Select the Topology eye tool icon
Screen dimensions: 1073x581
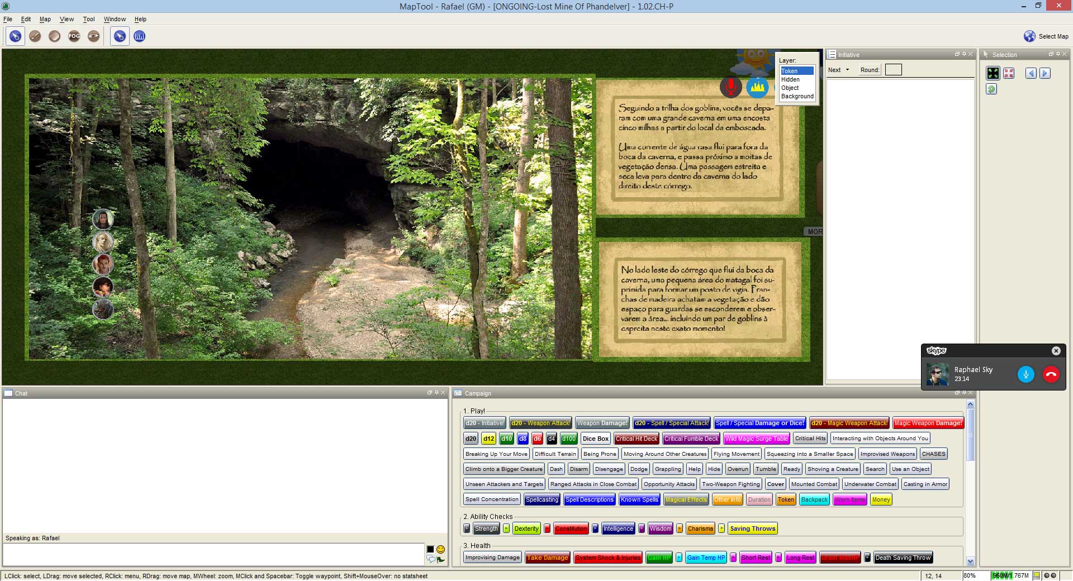[93, 36]
